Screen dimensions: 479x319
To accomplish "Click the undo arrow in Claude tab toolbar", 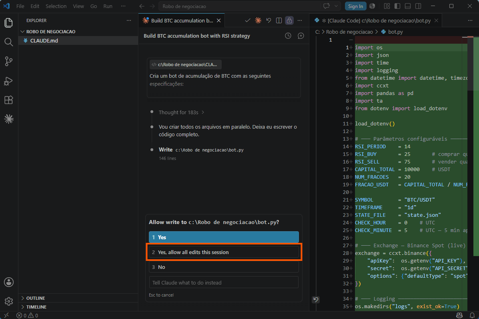I will tap(269, 20).
